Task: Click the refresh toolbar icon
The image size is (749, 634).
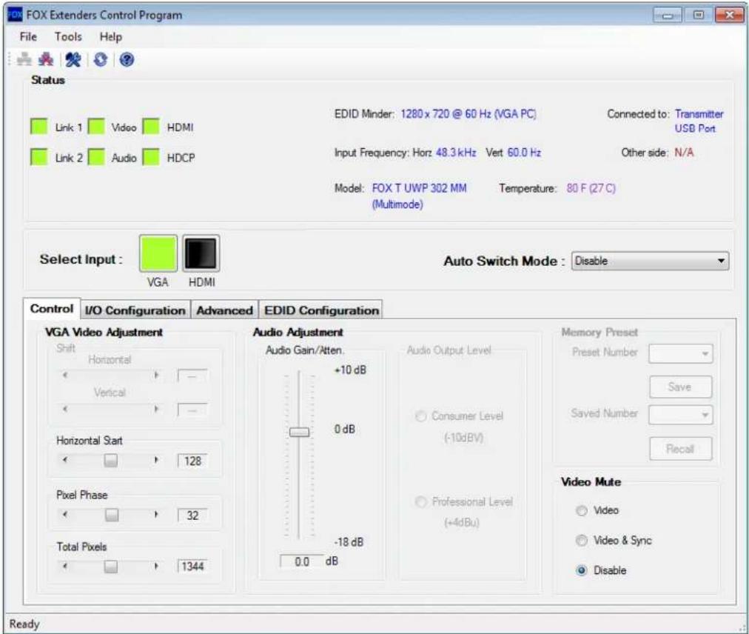Action: (101, 59)
